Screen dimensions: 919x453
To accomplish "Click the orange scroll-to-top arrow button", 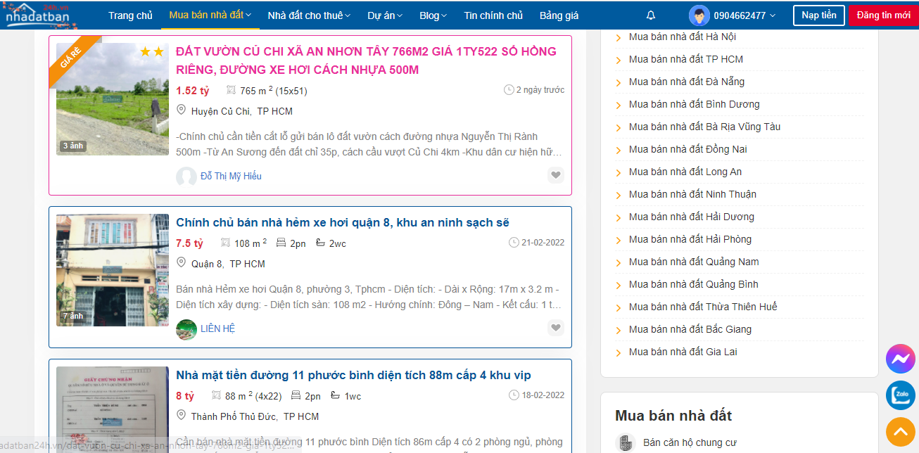I will pos(900,431).
